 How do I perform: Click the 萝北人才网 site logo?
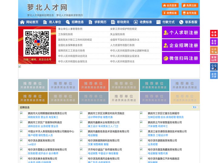(x=47, y=7)
